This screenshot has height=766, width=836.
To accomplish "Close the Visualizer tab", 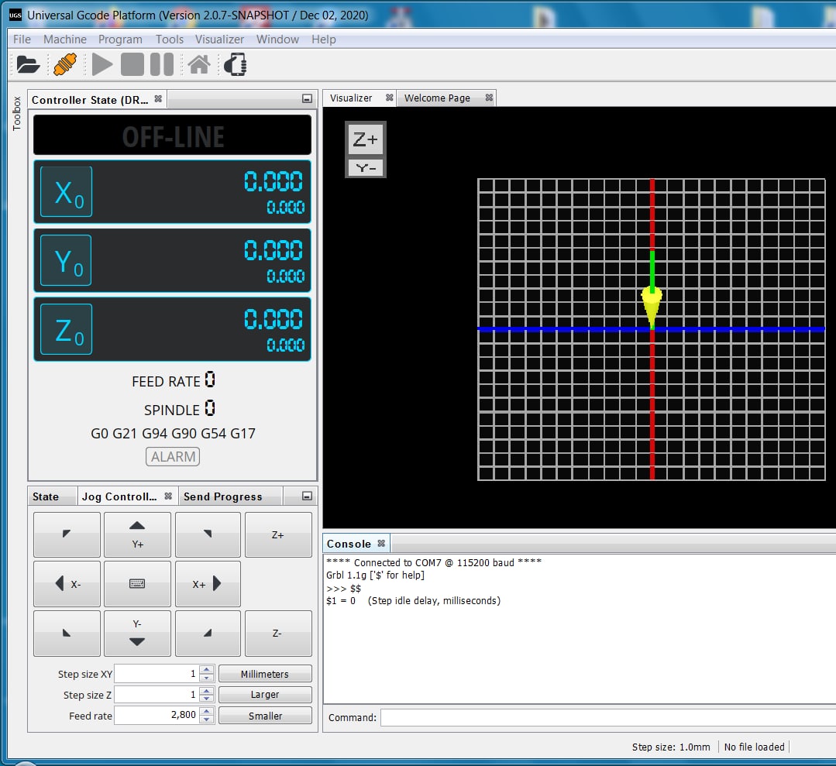I will tap(389, 98).
